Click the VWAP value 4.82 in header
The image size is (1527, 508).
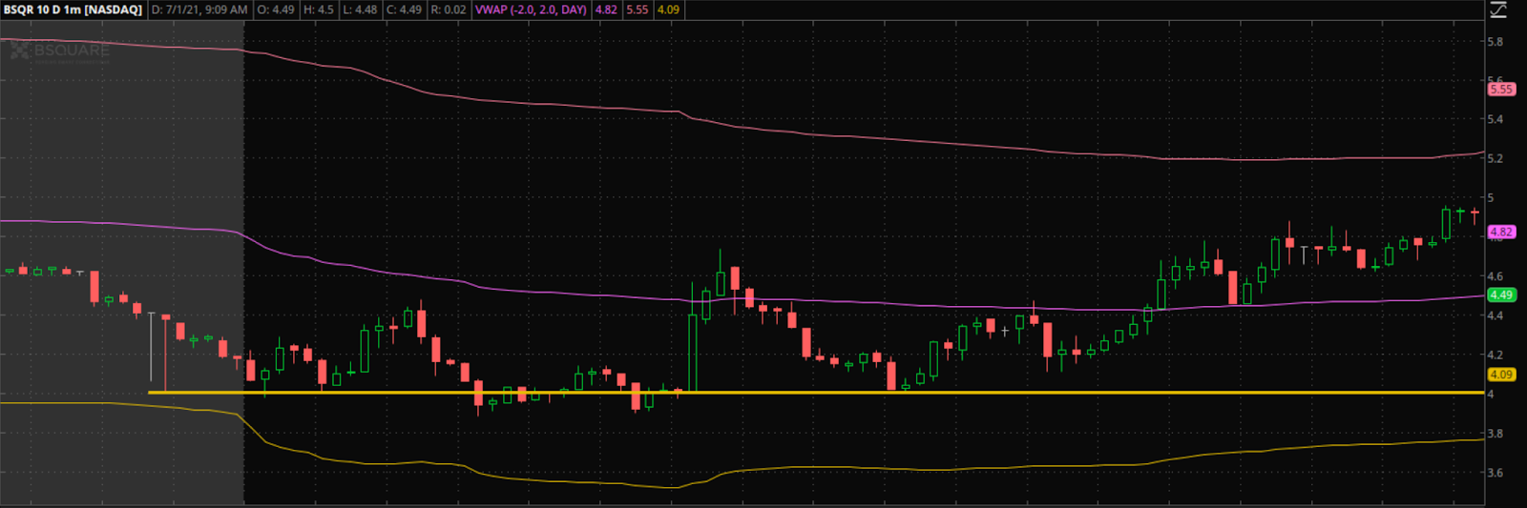point(606,10)
